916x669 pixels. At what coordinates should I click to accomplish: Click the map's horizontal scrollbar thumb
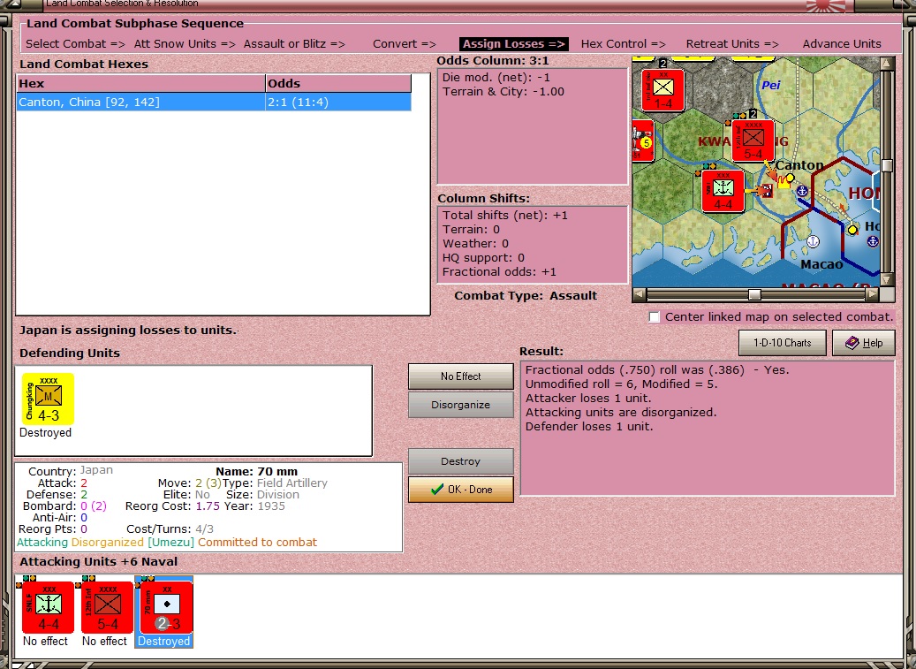754,294
